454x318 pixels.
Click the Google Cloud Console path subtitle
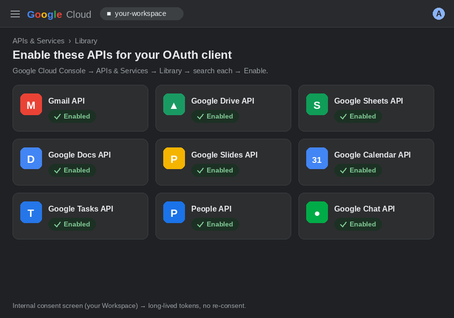(x=140, y=71)
